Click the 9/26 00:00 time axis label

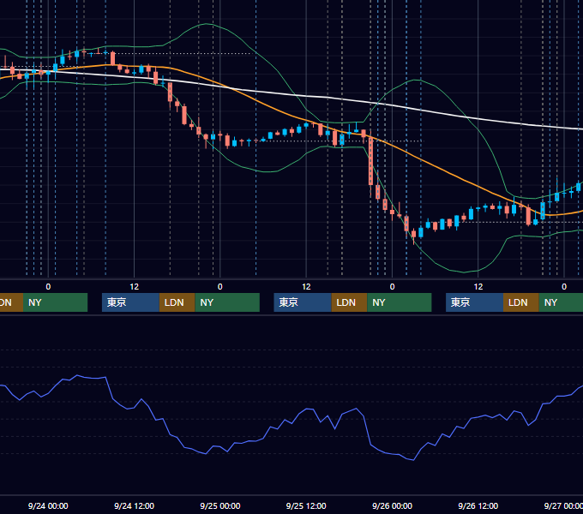[393, 505]
